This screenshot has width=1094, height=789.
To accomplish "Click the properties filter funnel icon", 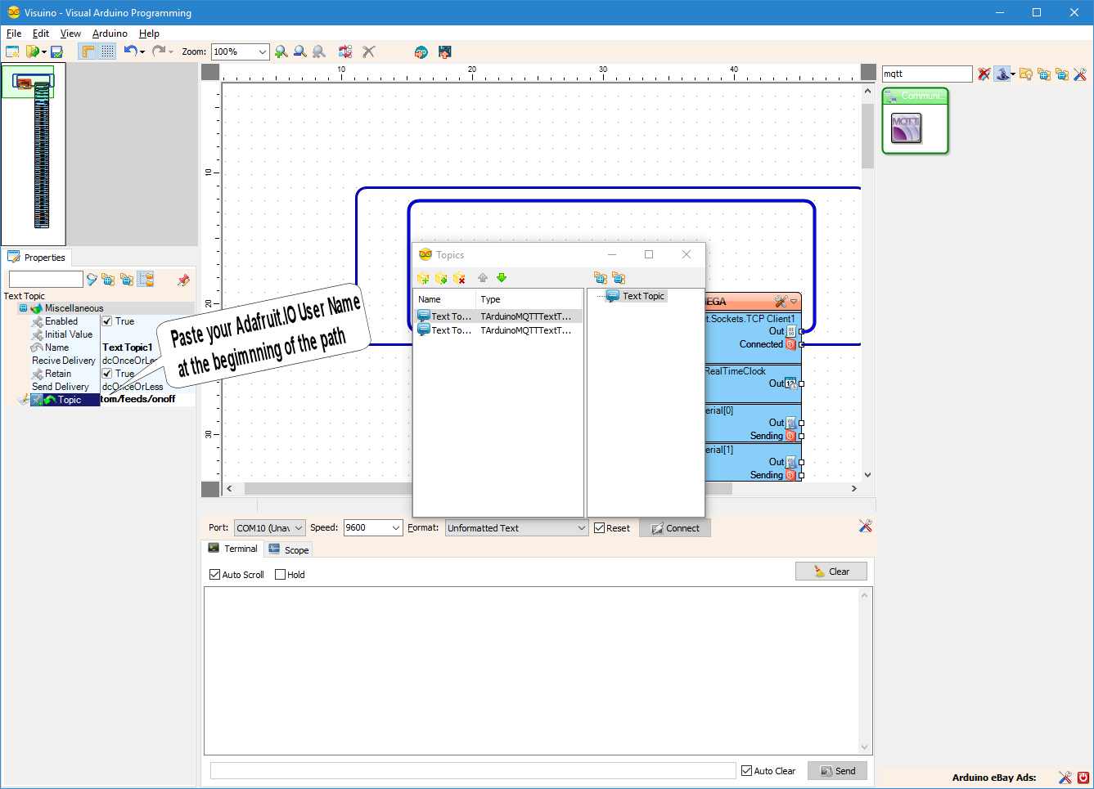I will (92, 280).
